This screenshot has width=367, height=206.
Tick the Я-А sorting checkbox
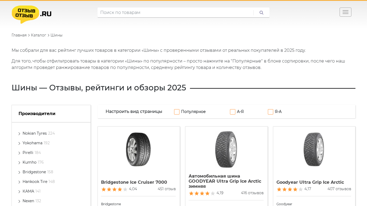pos(271,112)
